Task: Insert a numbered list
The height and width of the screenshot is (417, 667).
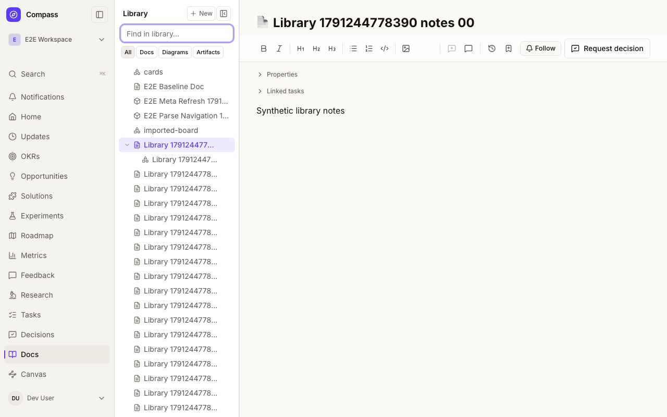Action: pyautogui.click(x=369, y=48)
